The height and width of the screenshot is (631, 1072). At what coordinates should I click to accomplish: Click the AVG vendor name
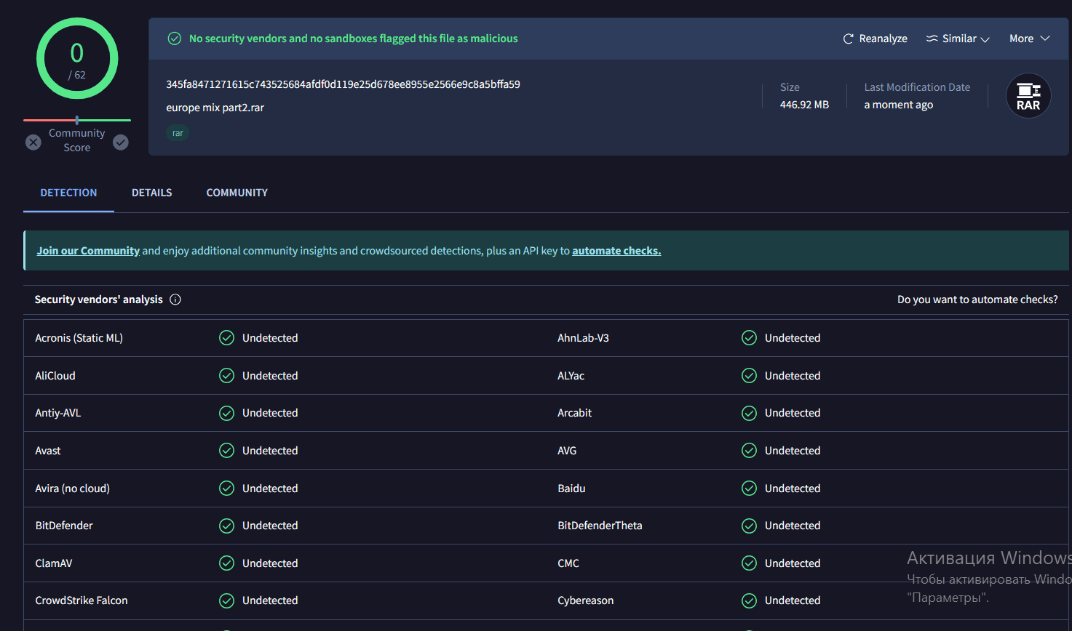(567, 451)
